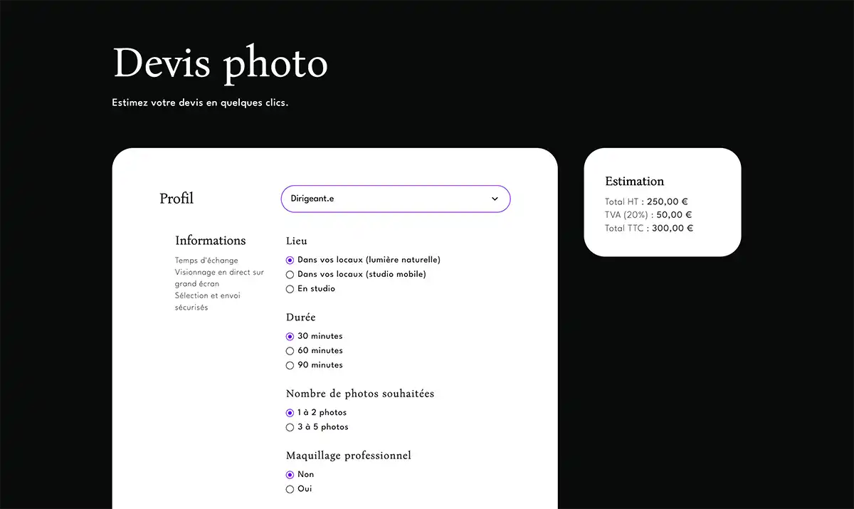
Task: Pick the 30 minutes duration
Action: pyautogui.click(x=290, y=337)
